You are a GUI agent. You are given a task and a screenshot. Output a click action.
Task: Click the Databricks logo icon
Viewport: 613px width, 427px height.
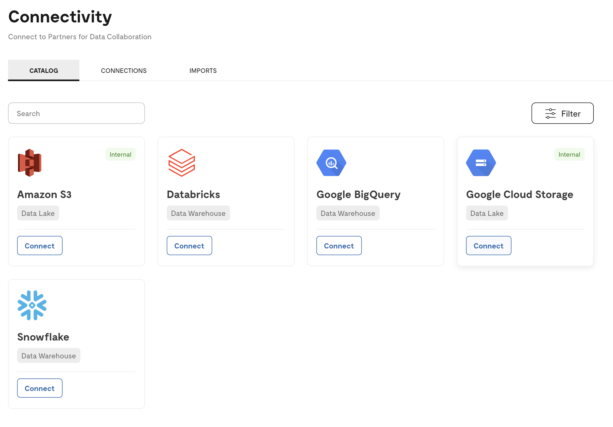182,163
